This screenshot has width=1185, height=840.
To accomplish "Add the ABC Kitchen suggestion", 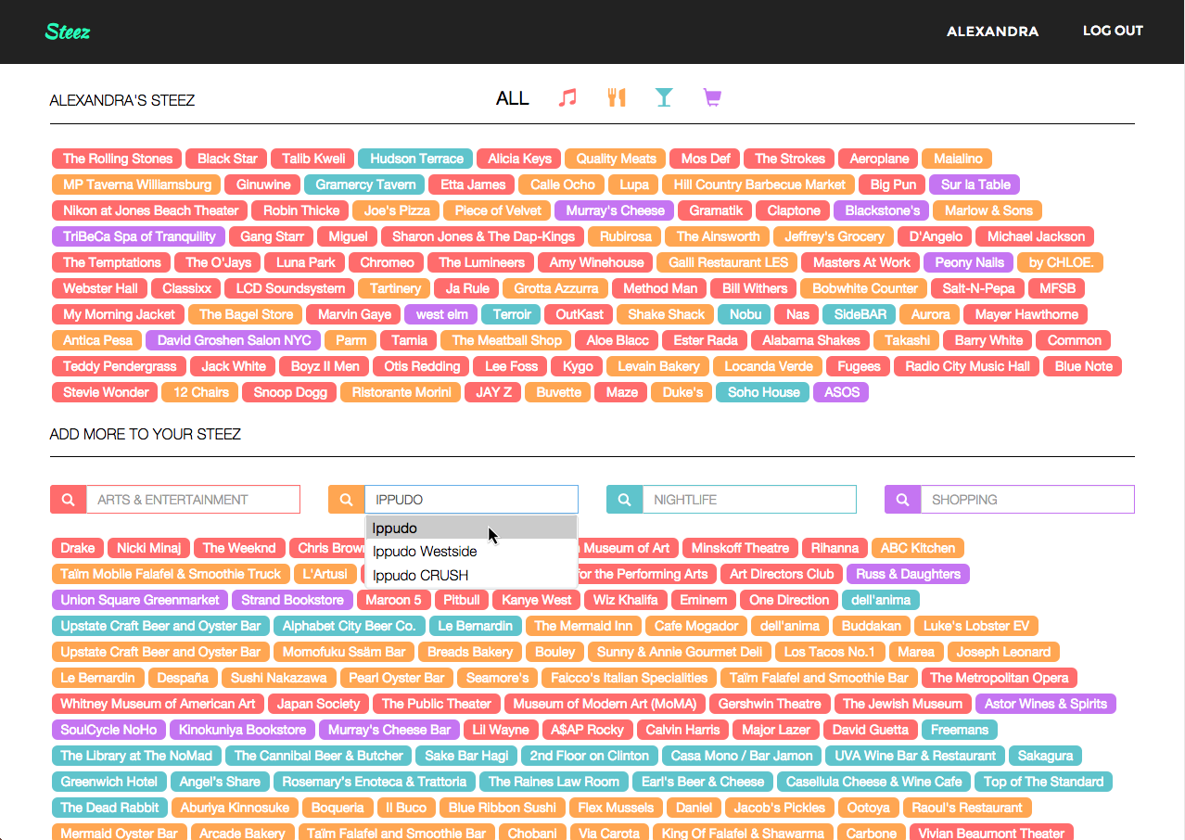I will [x=917, y=548].
